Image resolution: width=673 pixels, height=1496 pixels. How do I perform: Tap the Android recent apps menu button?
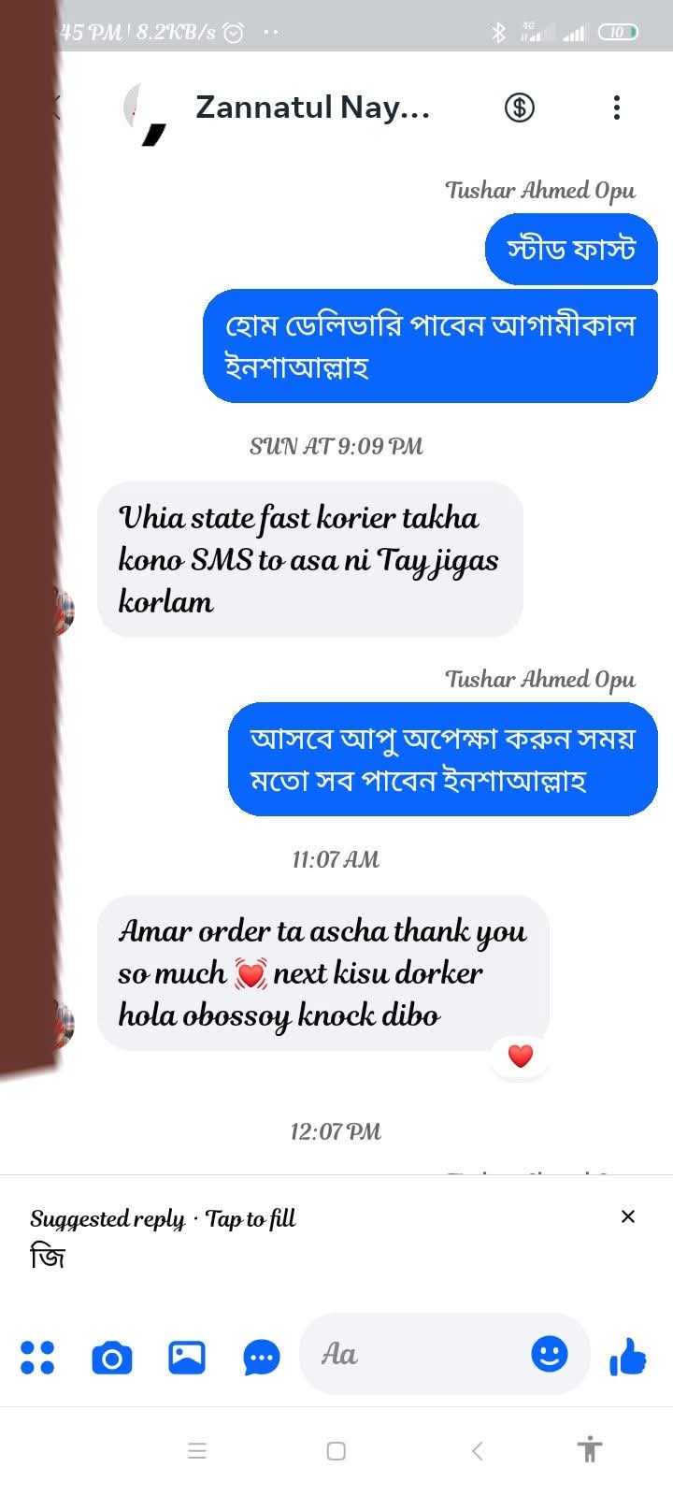coord(197,1451)
